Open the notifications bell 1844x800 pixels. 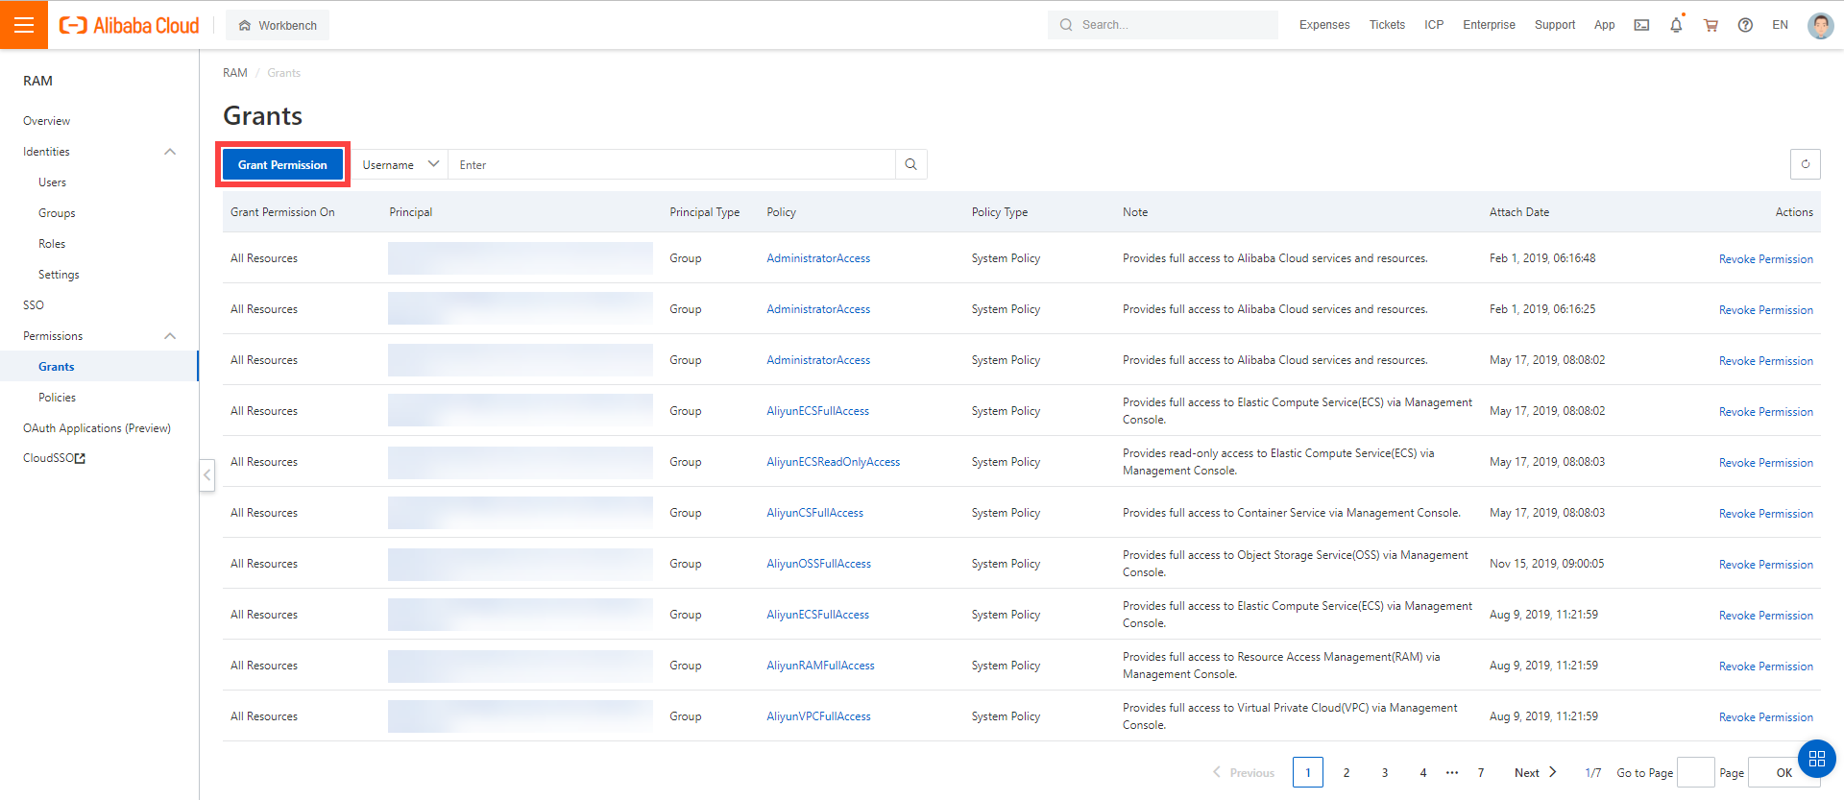1676,25
